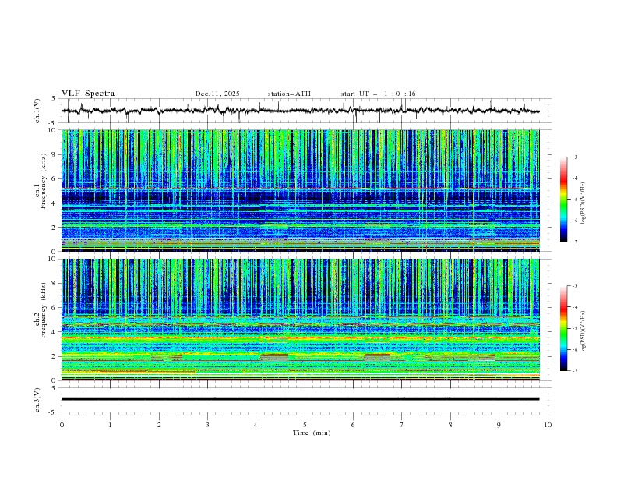Click the 10-minute tick label on time axis
Image resolution: width=617 pixels, height=477 pixels.
pyautogui.click(x=548, y=424)
